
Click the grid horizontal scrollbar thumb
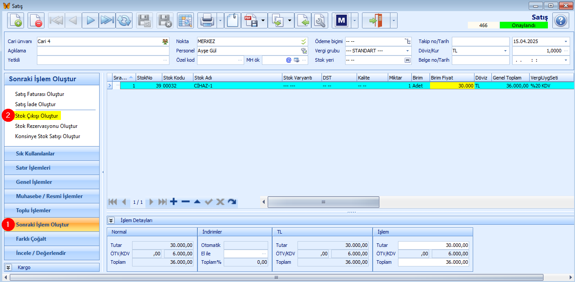click(323, 202)
